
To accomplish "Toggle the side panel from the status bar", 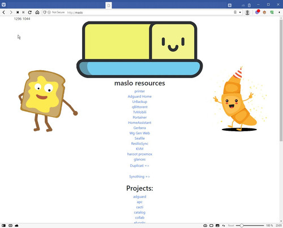I will coord(4,225).
